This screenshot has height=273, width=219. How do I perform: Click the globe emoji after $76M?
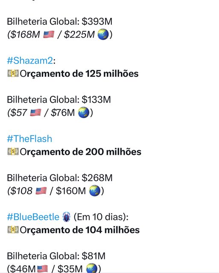tap(83, 113)
